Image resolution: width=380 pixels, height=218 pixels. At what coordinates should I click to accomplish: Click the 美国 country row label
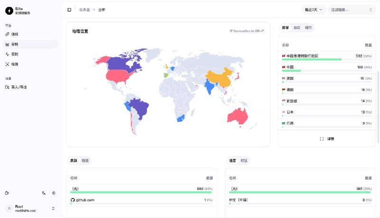(290, 78)
